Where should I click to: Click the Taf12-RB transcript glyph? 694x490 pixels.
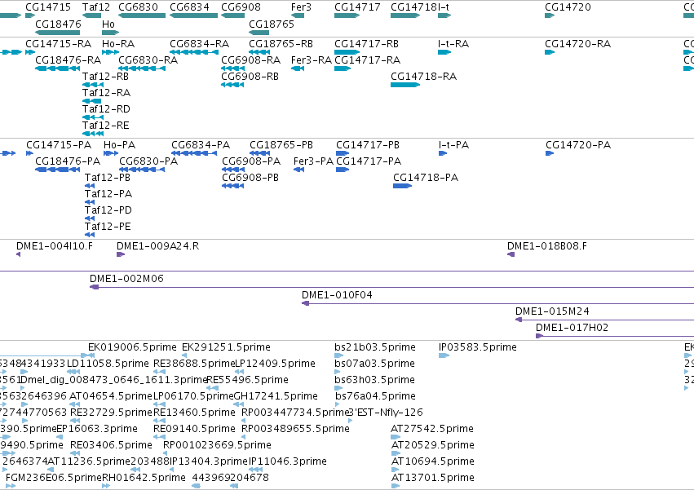point(93,85)
